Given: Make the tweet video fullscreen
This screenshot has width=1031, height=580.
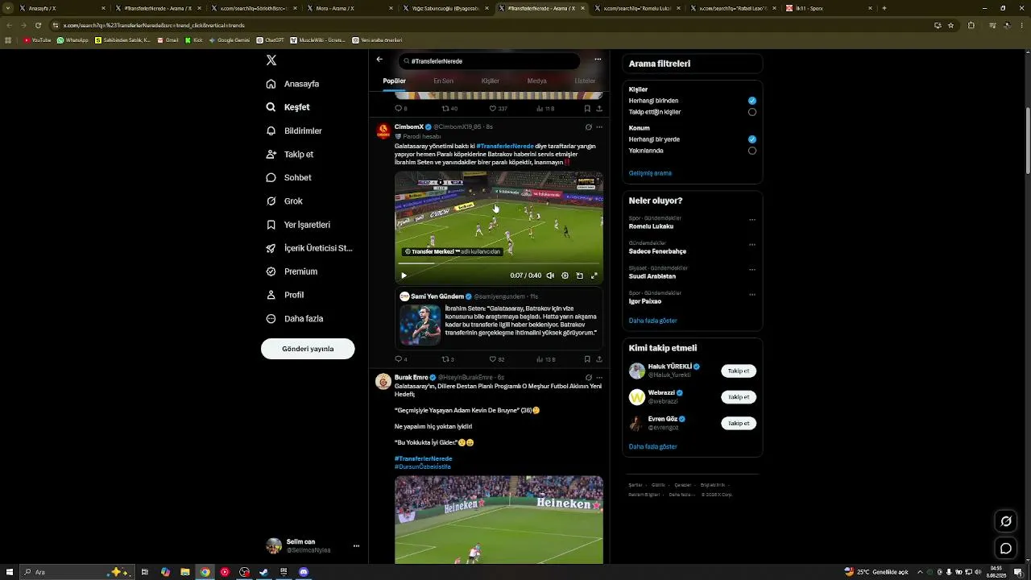Looking at the screenshot, I should click(594, 275).
